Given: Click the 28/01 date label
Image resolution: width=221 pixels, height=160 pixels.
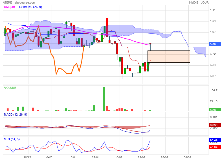Looking at the screenshot, I should [x=96, y=157].
